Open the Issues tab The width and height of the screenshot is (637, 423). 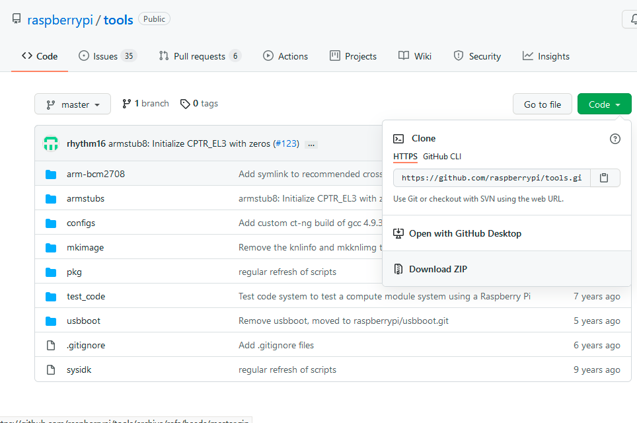coord(107,56)
